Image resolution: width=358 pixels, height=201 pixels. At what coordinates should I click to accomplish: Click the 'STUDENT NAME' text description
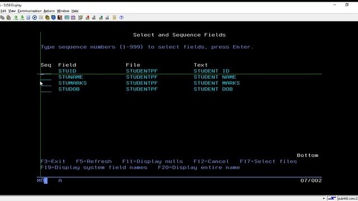point(215,77)
